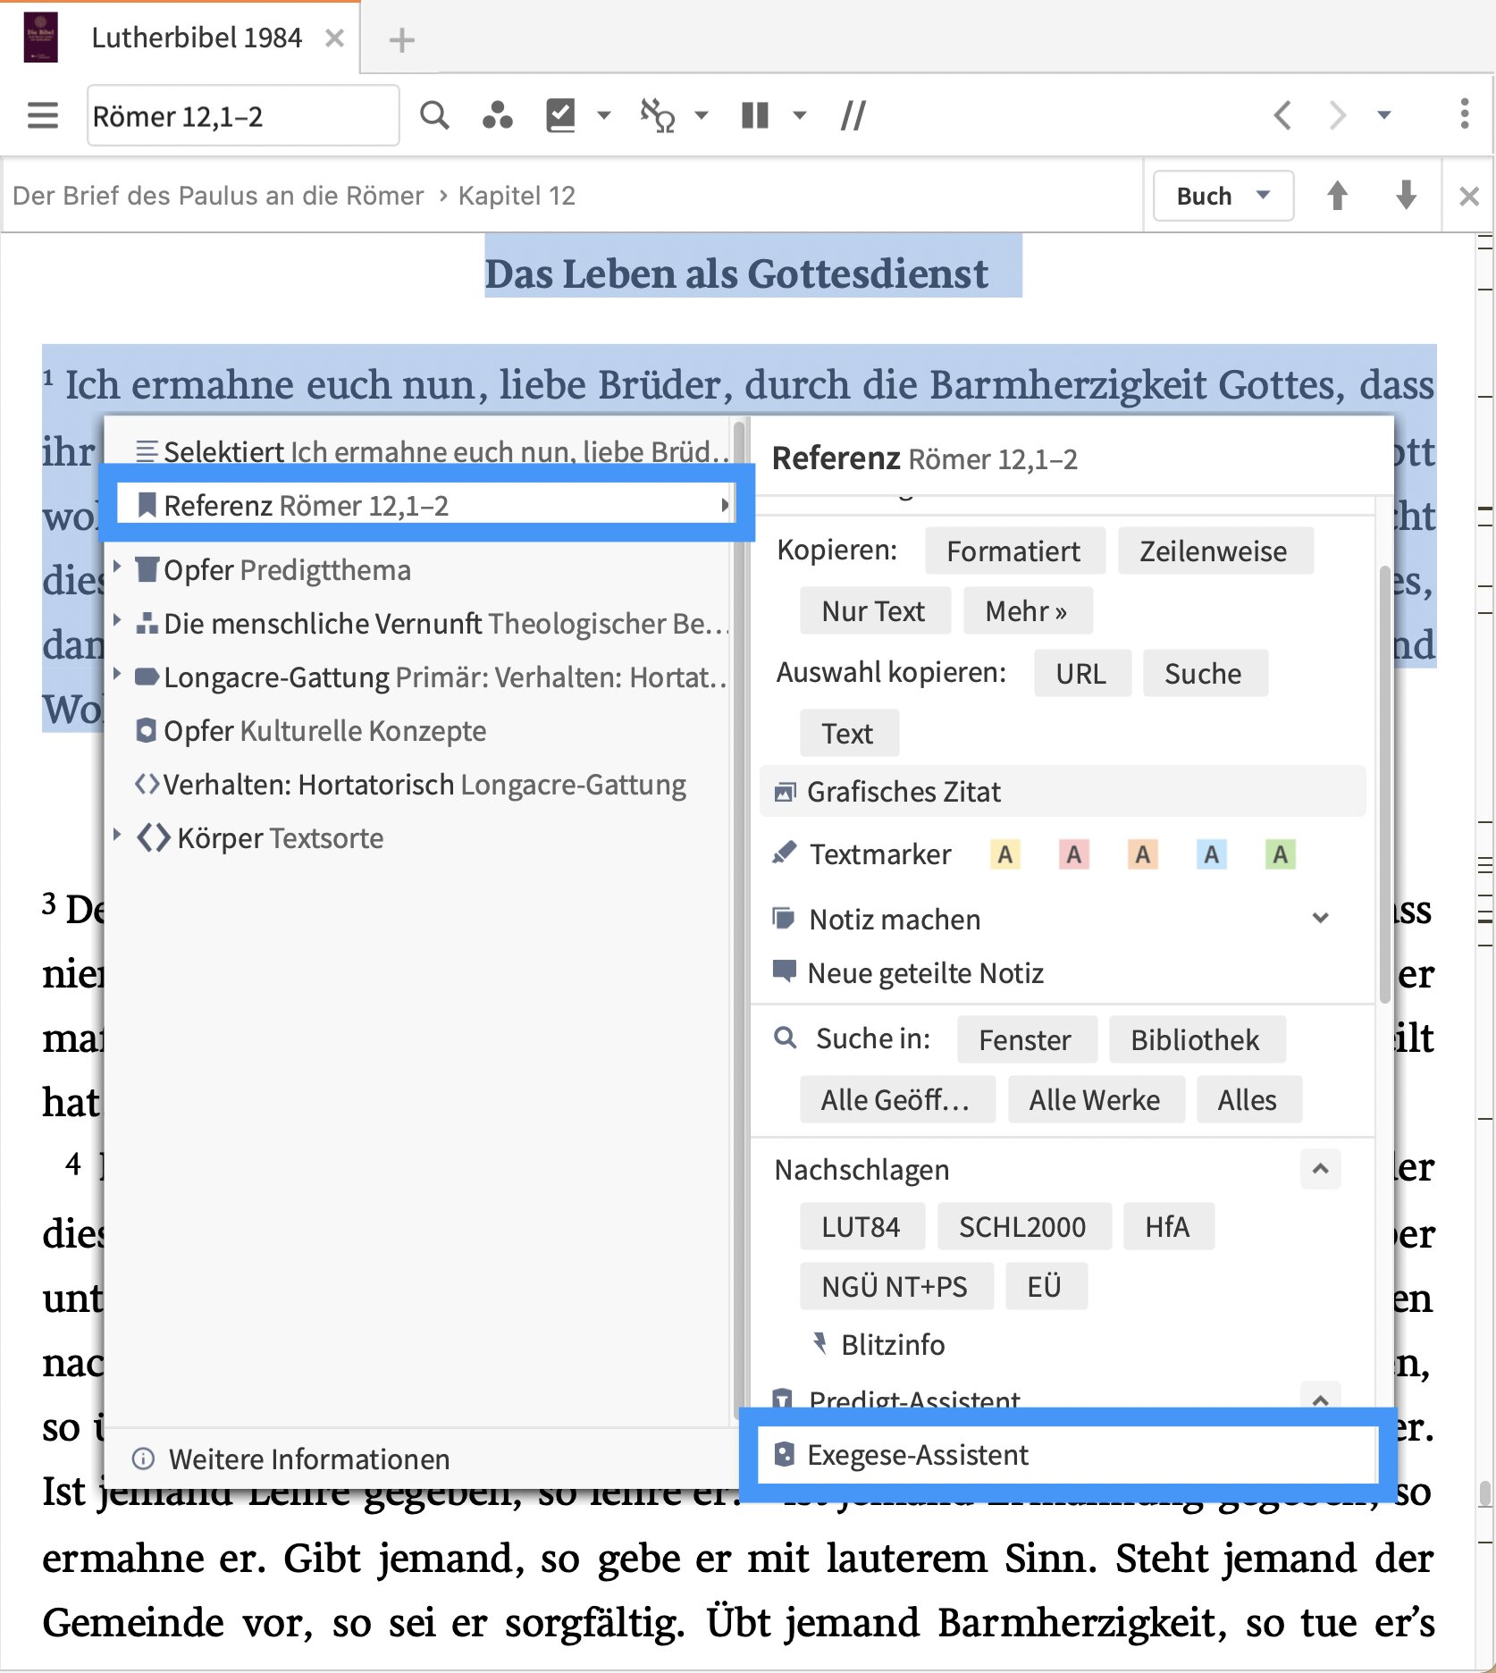Open dropdown arrow beside checkmark icon
The width and height of the screenshot is (1496, 1673).
click(604, 115)
